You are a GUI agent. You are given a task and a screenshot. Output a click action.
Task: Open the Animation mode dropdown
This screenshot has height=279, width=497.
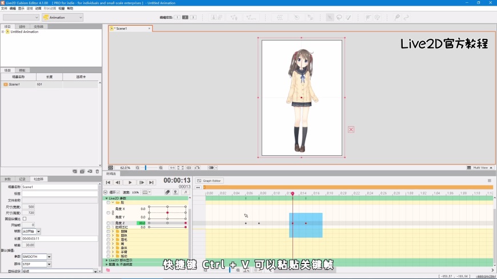pyautogui.click(x=62, y=18)
